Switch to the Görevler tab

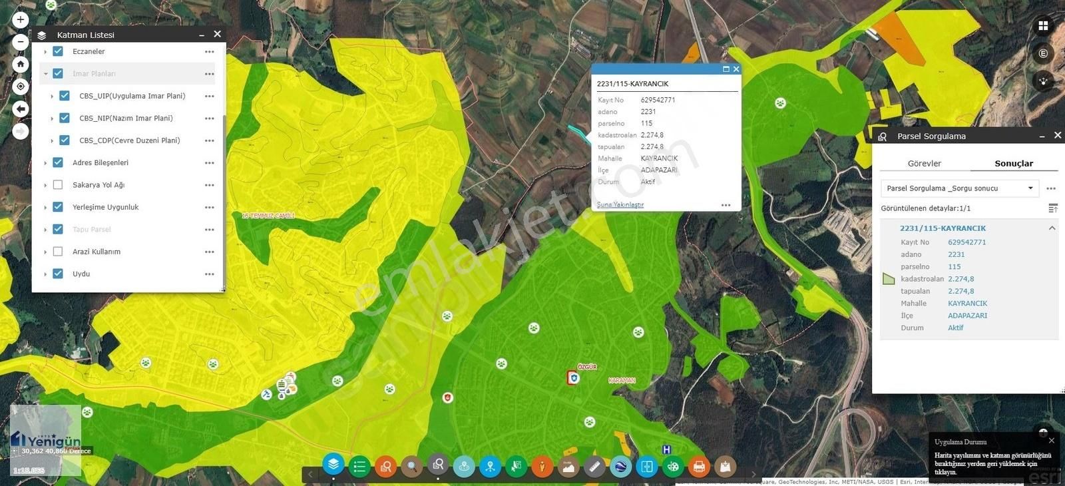(x=924, y=163)
